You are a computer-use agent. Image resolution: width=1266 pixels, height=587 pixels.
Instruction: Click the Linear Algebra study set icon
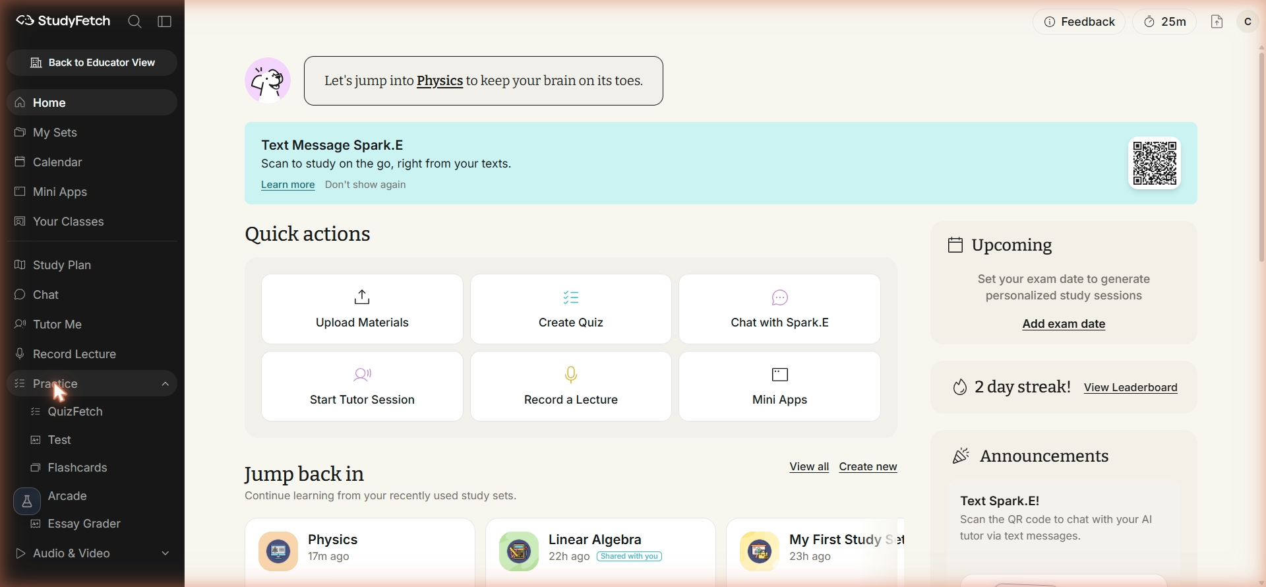tap(519, 551)
